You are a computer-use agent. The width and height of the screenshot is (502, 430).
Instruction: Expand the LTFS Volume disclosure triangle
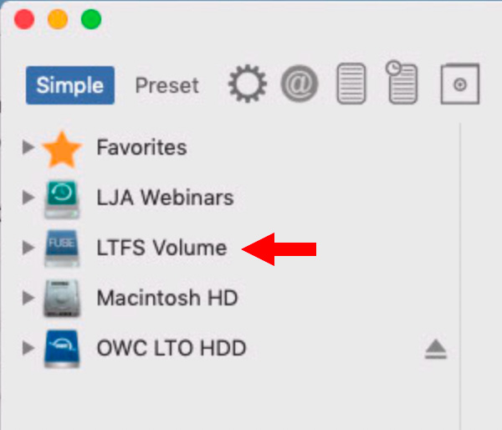click(28, 248)
